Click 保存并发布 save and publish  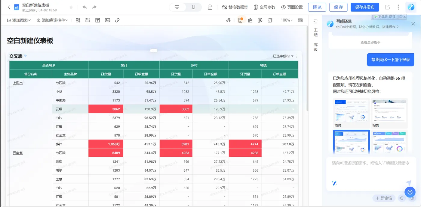pyautogui.click(x=365, y=7)
